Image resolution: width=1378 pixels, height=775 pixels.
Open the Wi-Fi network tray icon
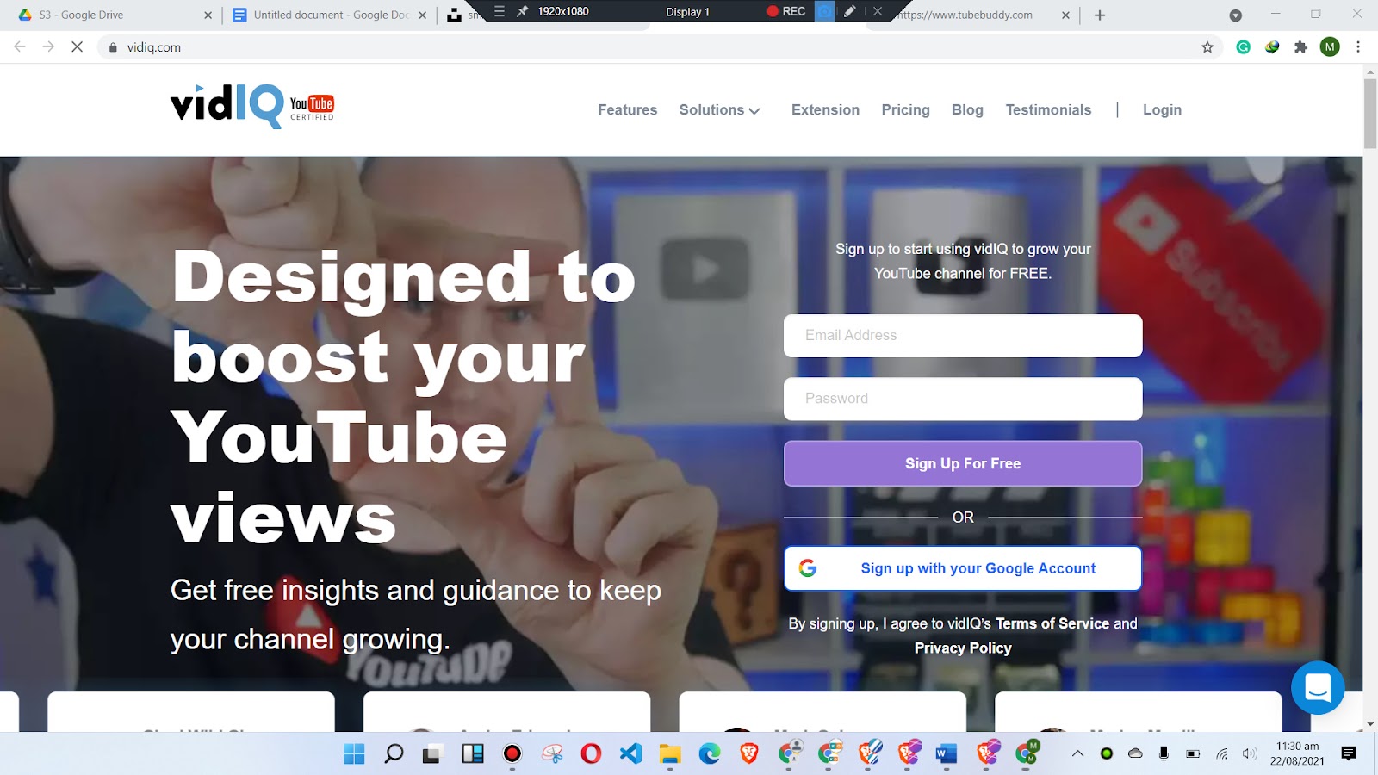point(1222,753)
